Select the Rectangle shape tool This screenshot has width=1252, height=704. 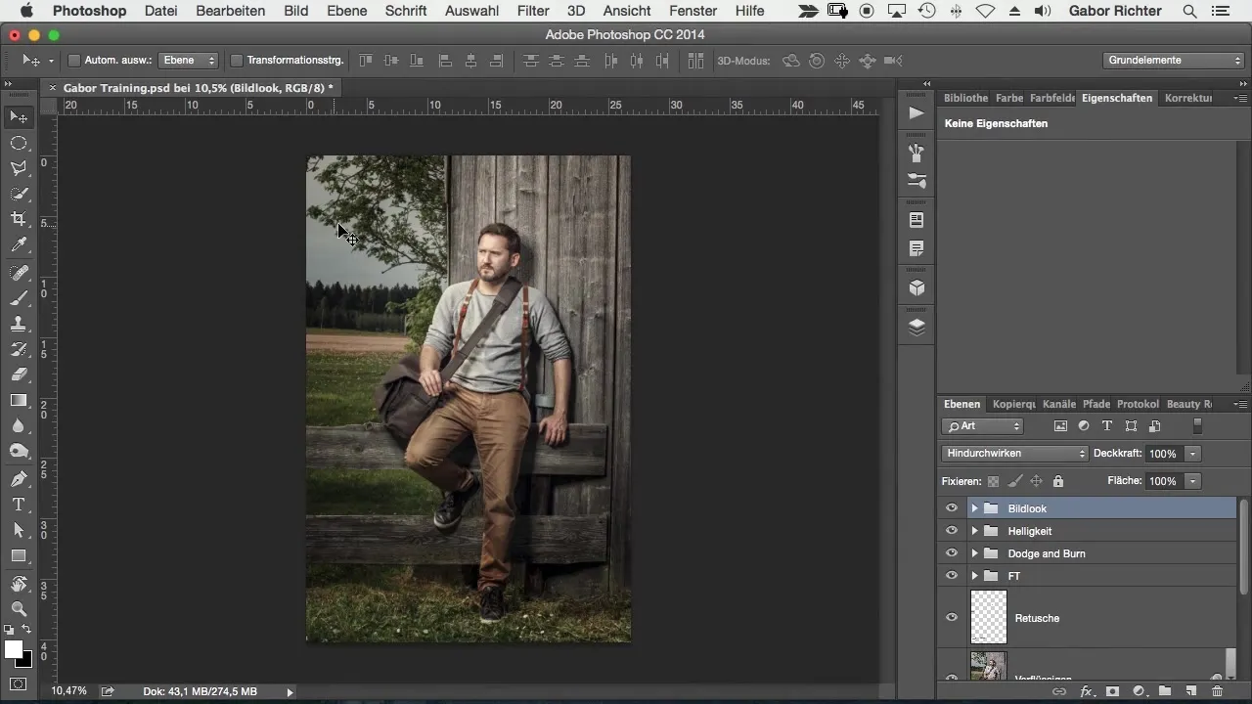[19, 555]
